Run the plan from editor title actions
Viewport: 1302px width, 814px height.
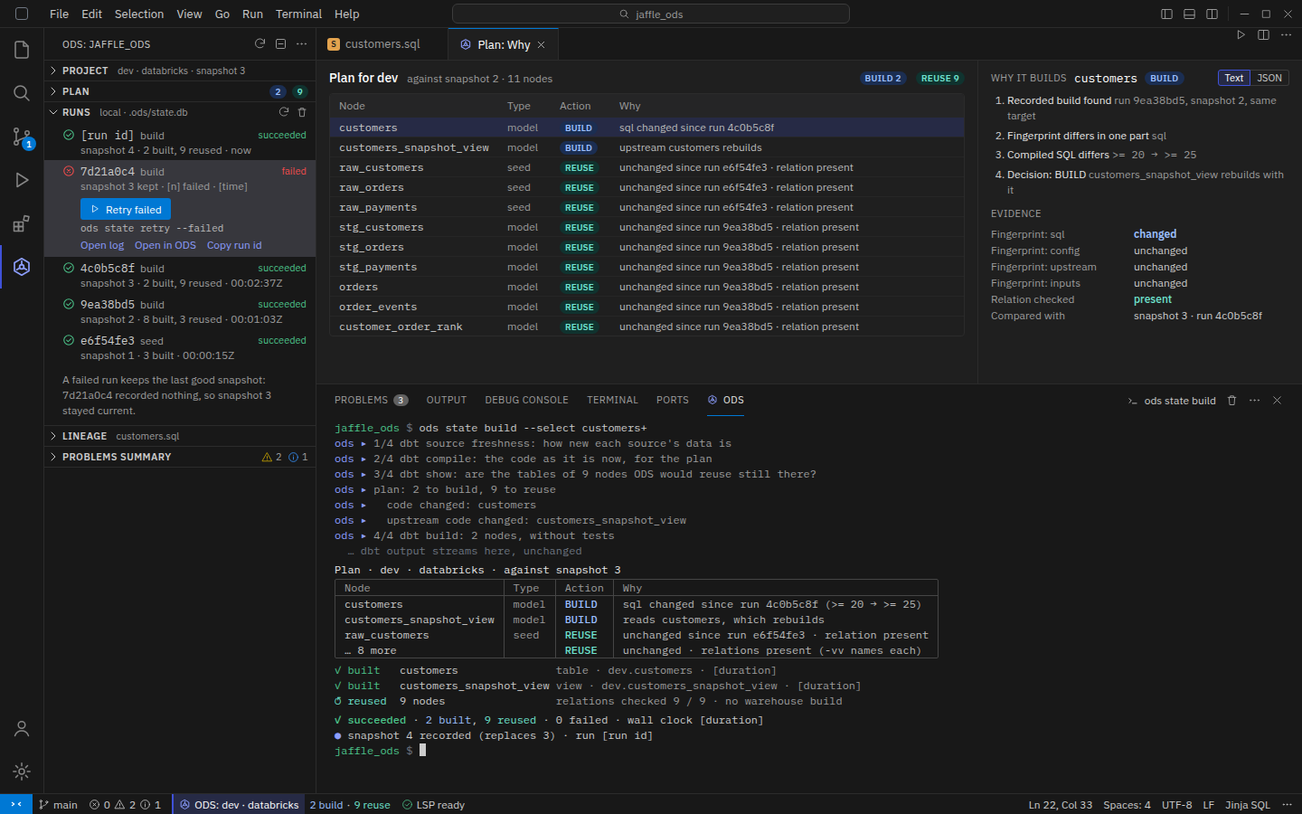(1241, 35)
